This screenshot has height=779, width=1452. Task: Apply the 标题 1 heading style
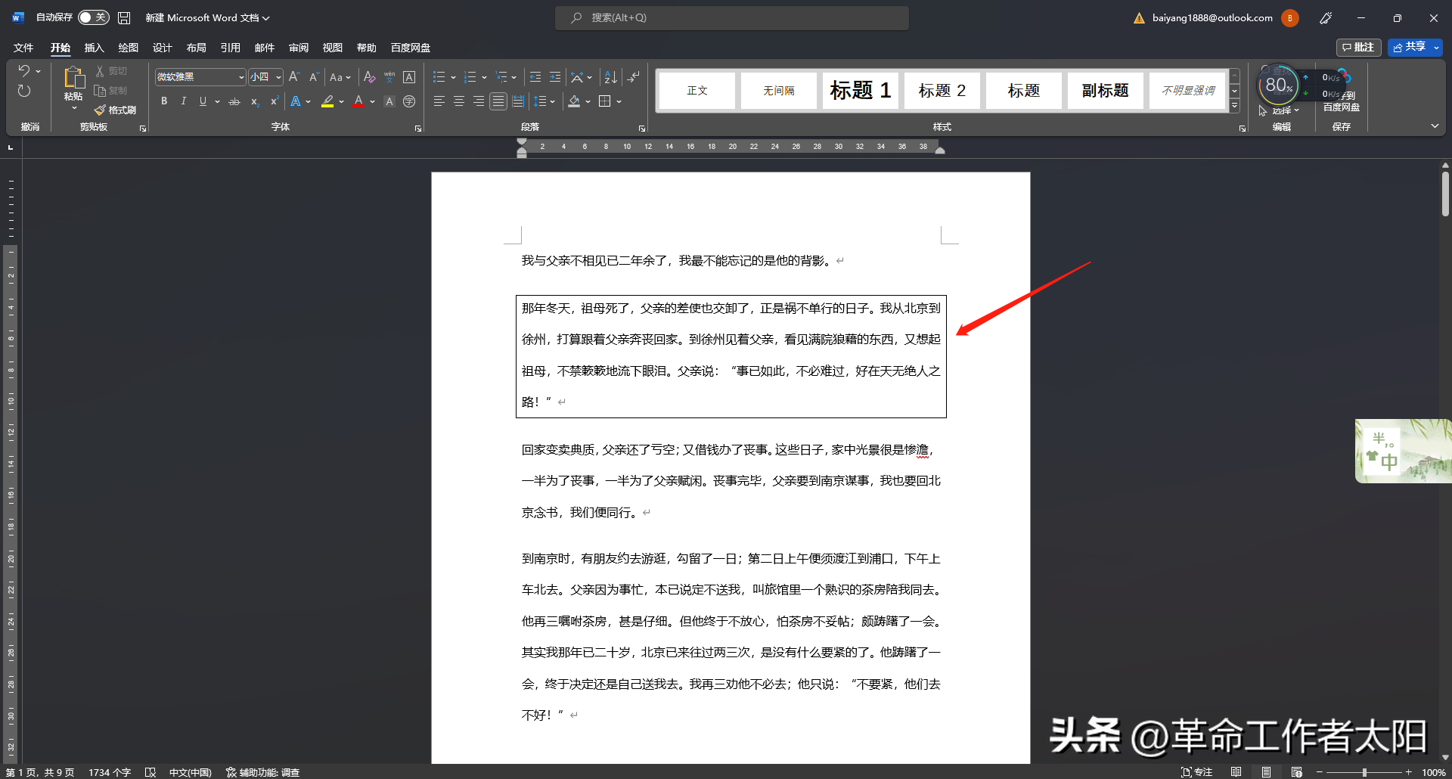(x=860, y=91)
